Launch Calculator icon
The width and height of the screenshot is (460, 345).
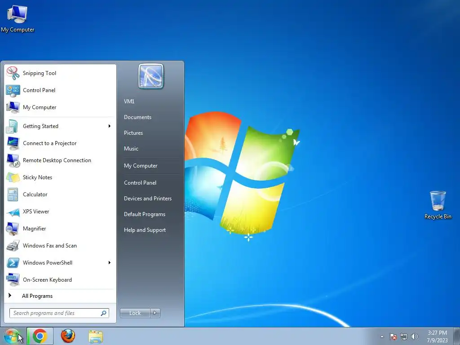coord(13,195)
